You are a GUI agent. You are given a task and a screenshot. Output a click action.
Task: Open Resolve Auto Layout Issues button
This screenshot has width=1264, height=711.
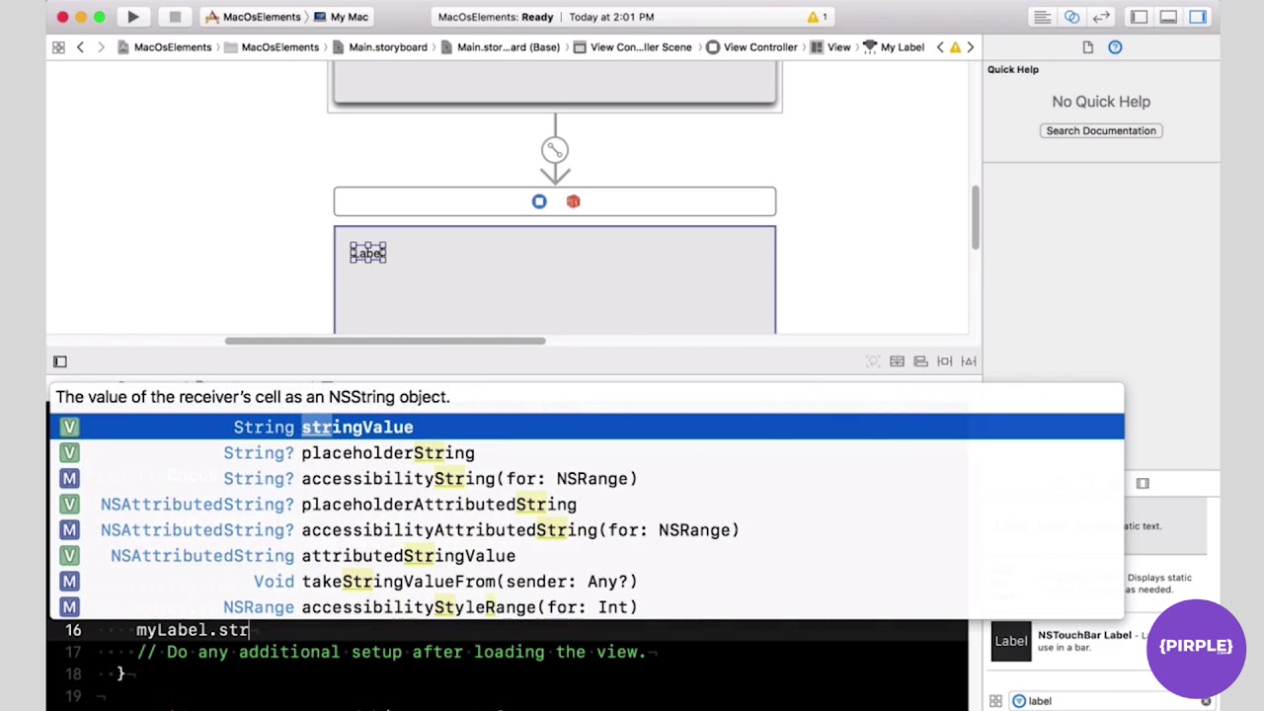click(969, 361)
